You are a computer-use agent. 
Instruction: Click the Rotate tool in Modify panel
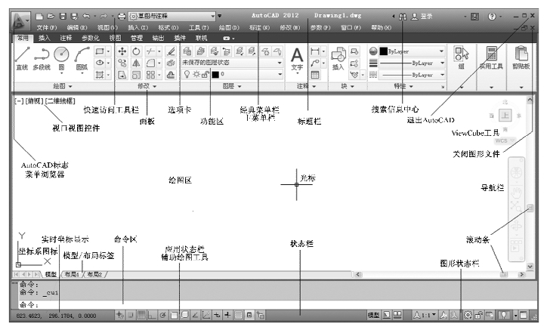click(x=136, y=51)
